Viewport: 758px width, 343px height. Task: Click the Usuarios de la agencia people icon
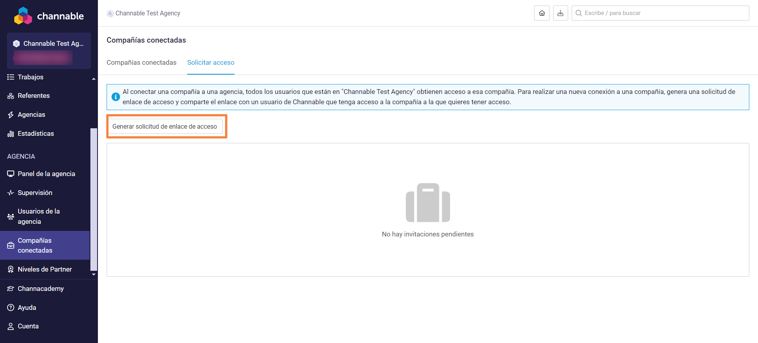click(11, 217)
